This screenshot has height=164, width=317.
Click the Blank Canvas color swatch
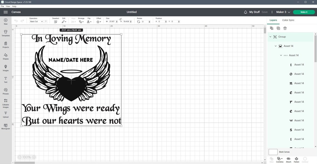tap(273, 152)
